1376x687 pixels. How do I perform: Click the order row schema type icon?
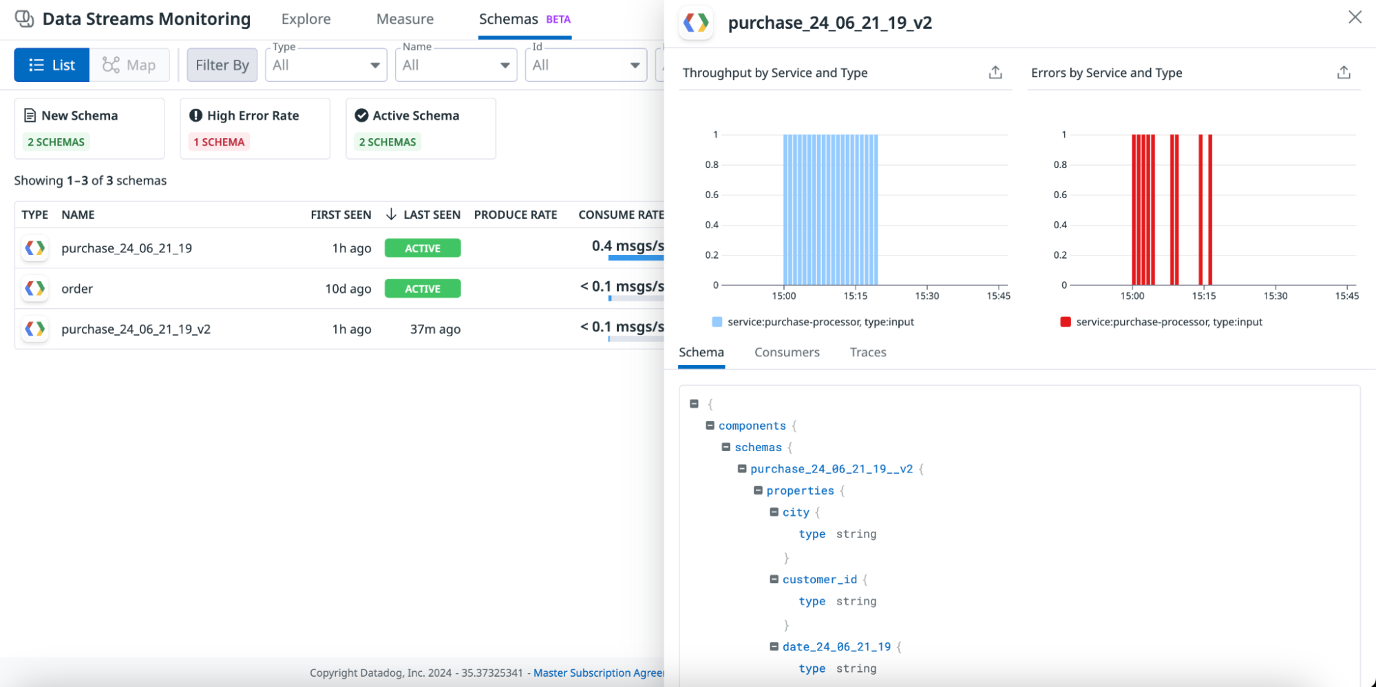point(35,289)
